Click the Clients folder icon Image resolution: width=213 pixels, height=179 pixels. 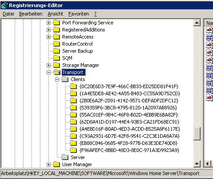click(x=65, y=79)
